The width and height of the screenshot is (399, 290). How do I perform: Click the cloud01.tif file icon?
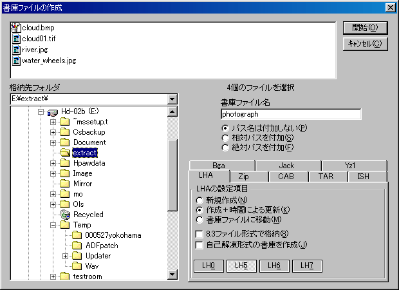pyautogui.click(x=16, y=39)
